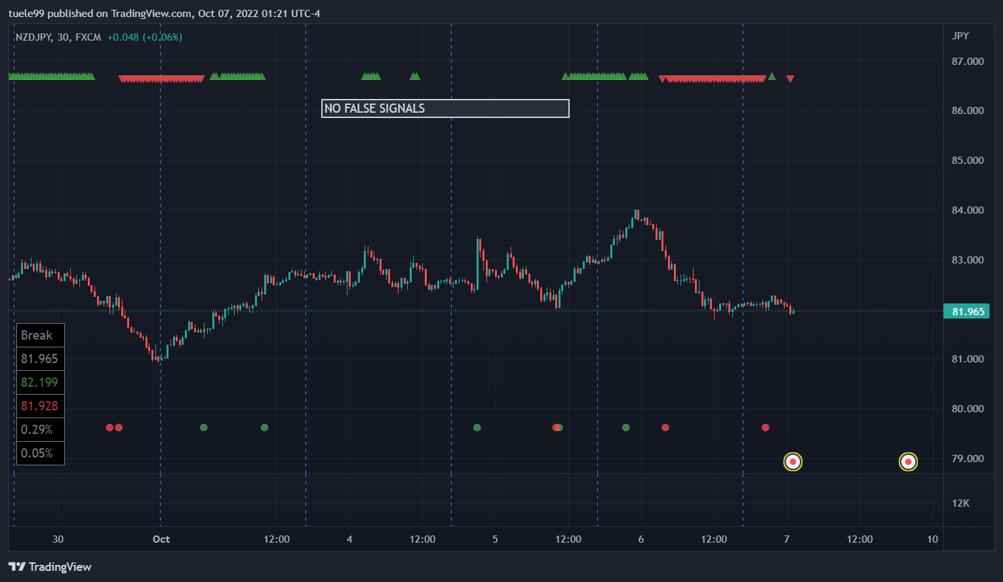Screen dimensions: 1003x582
Task: Click the 0.29% table cell
Action: click(x=41, y=430)
